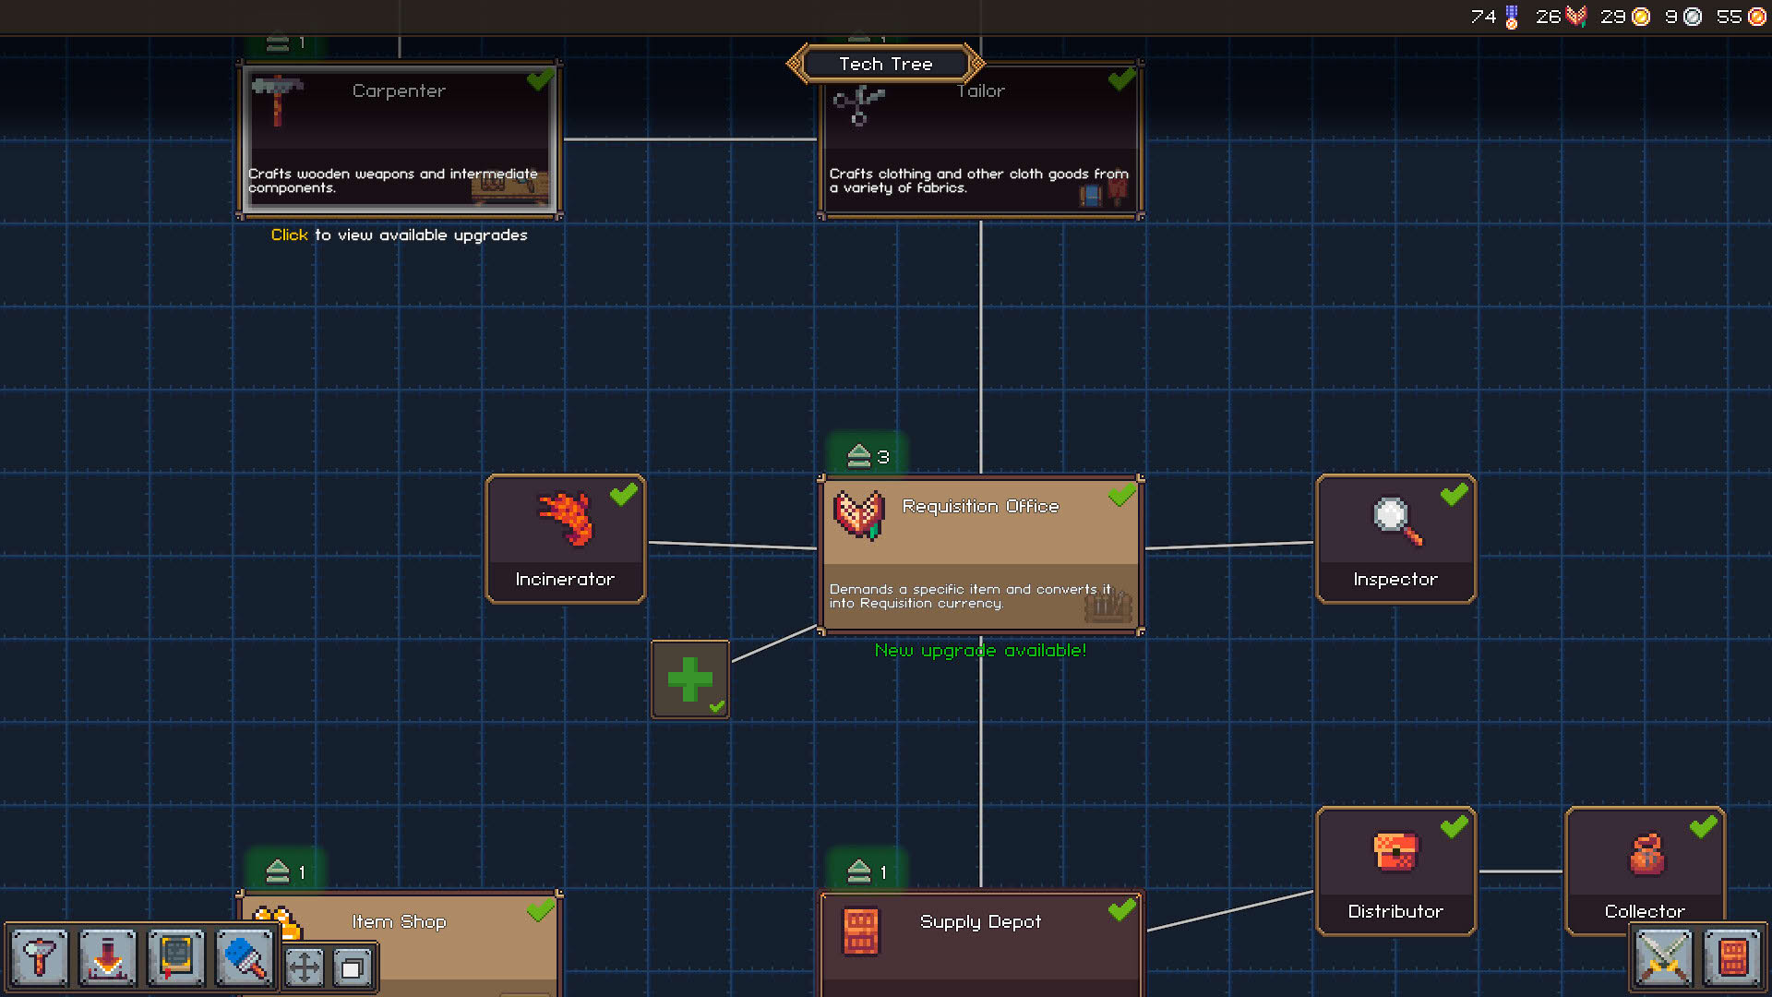Open the Supply Depot card
The image size is (1772, 997).
980,943
